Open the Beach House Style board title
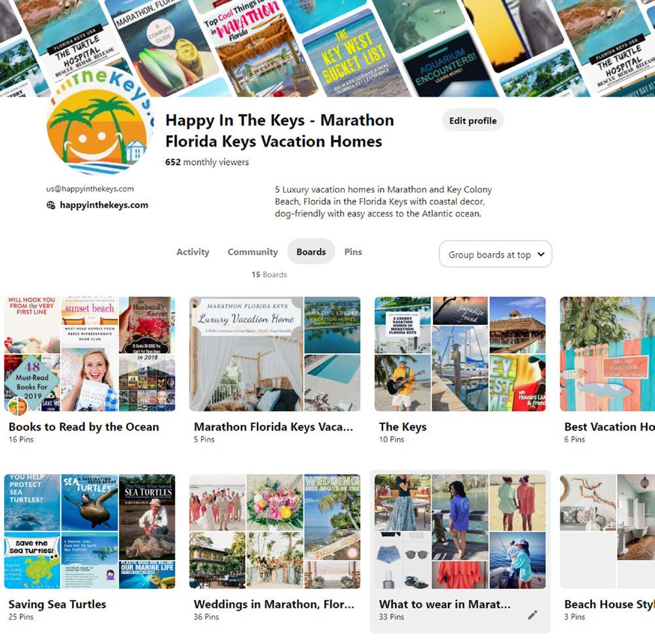Viewport: 655px width, 643px height. coord(609,604)
